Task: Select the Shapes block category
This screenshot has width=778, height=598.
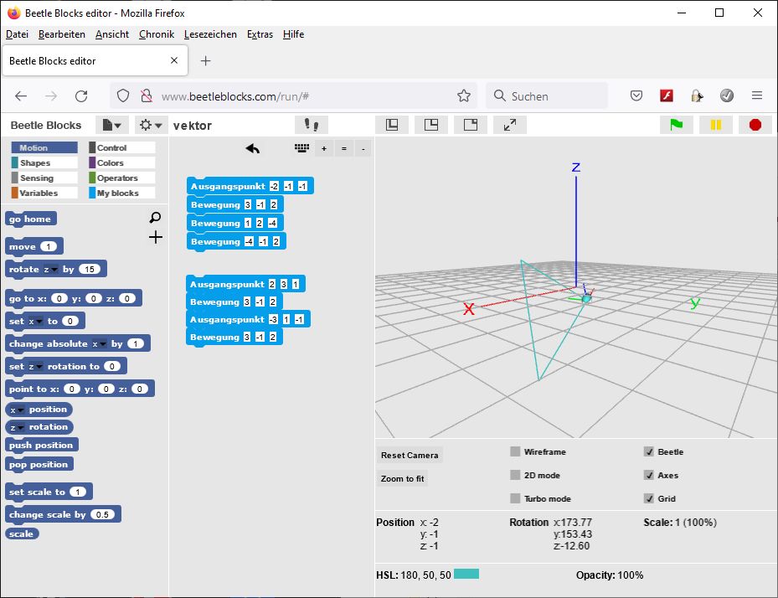Action: click(x=44, y=162)
